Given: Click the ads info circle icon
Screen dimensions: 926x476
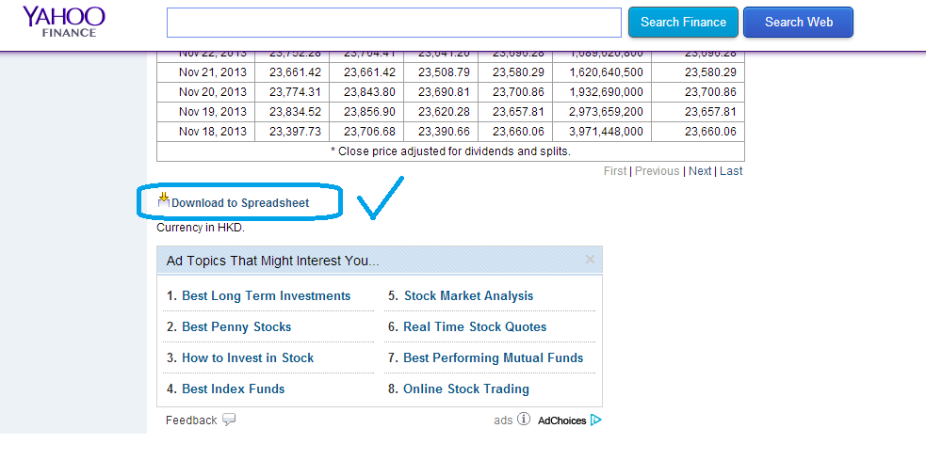Looking at the screenshot, I should tap(523, 420).
